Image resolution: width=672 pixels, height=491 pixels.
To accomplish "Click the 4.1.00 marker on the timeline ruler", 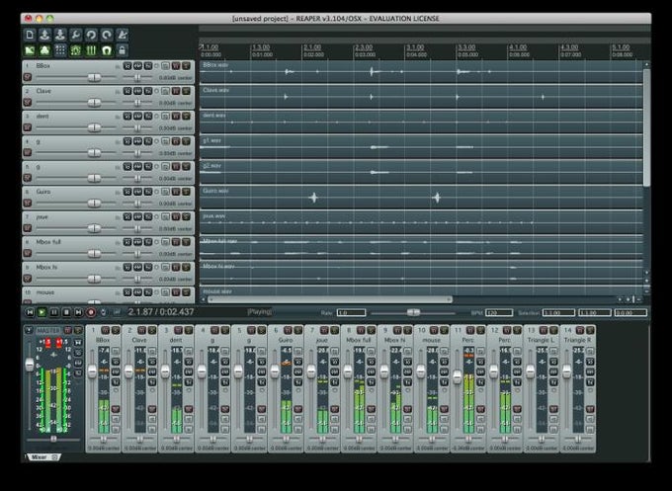I will (x=518, y=47).
